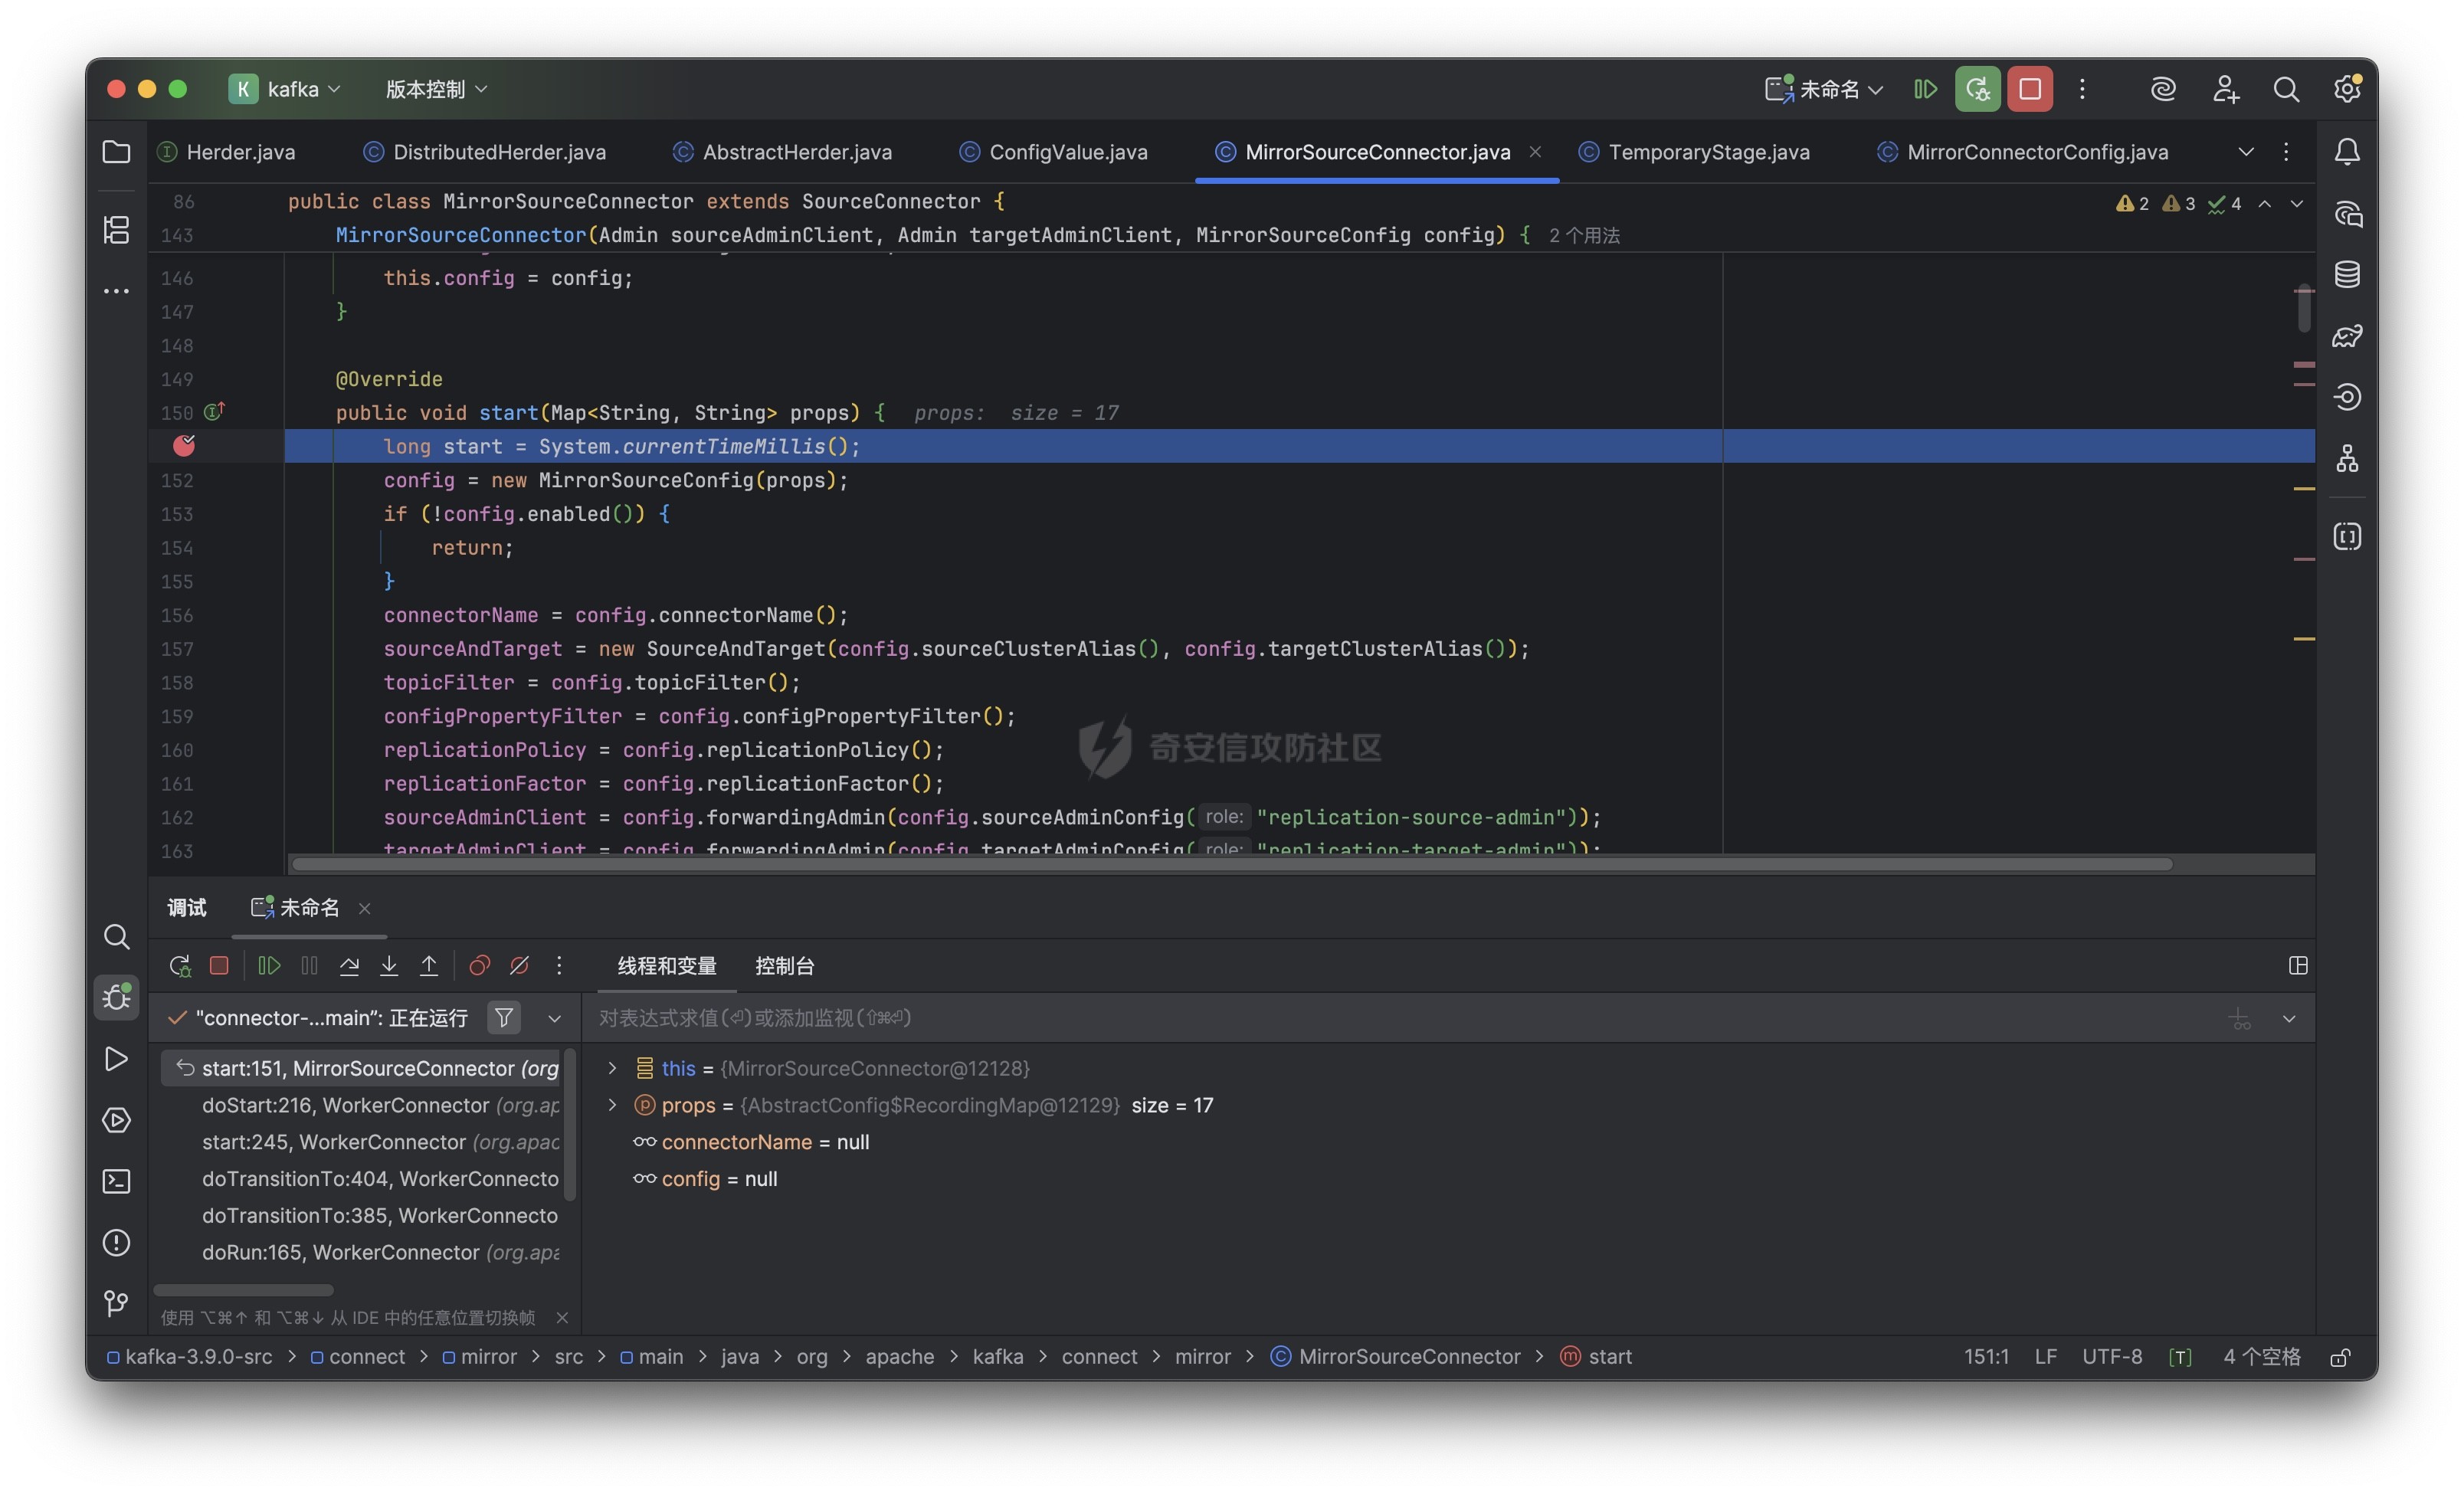Open the AI Assistant chat icon in right sidebar
Image resolution: width=2464 pixels, height=1494 pixels.
coord(2347,214)
